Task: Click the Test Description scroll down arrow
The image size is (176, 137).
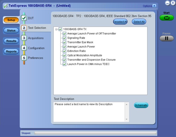Action: [127, 119]
